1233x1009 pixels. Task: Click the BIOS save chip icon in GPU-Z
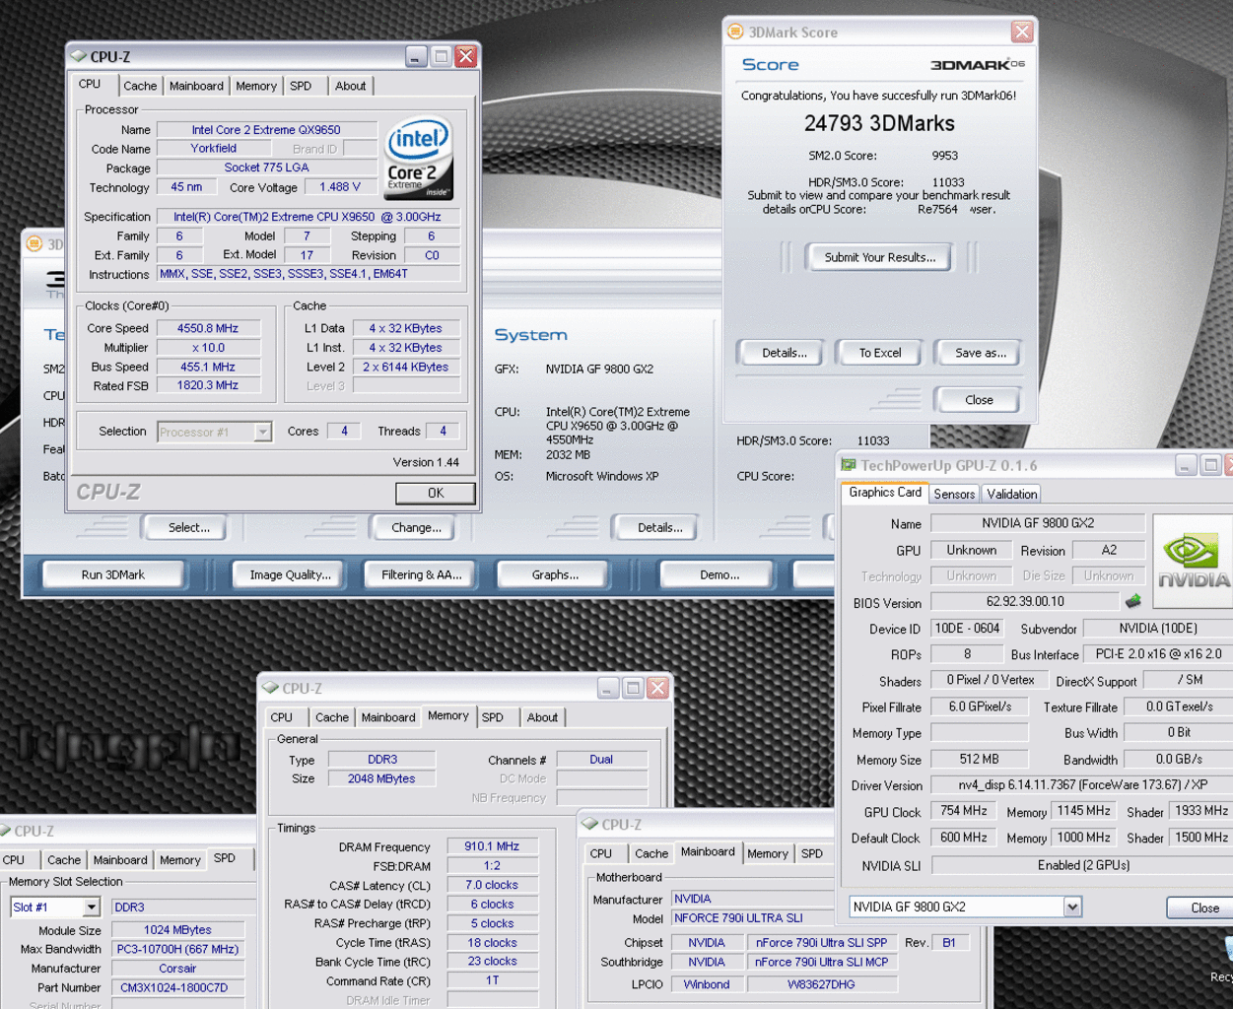tap(1133, 600)
